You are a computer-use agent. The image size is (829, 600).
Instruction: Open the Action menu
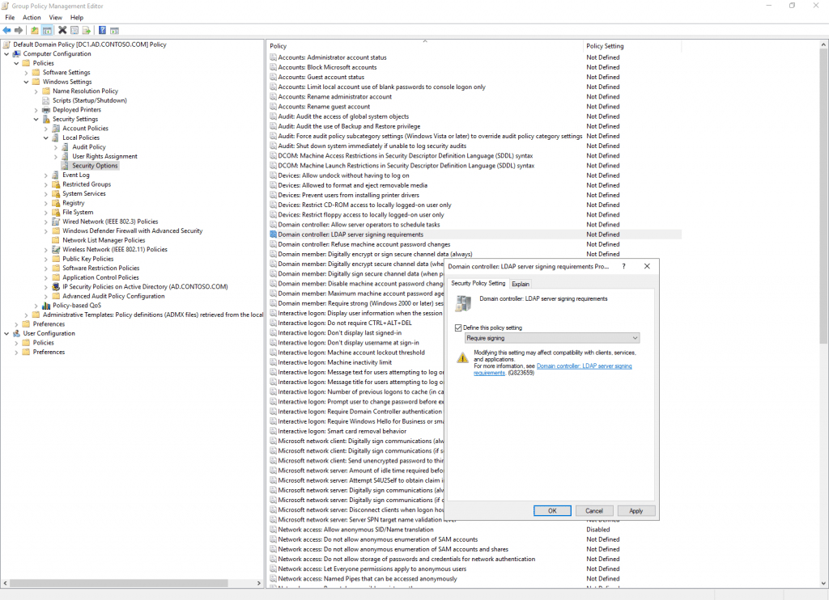pyautogui.click(x=32, y=17)
